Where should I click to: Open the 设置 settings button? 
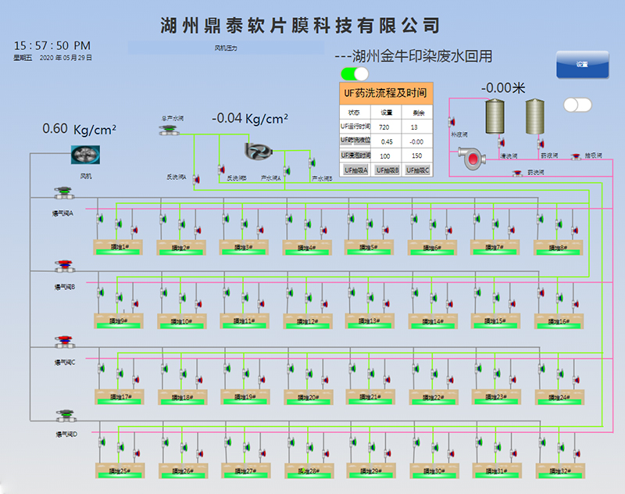[582, 64]
